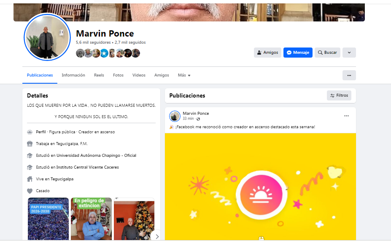Open Marvin Ponce's large profile picture

pos(47,37)
